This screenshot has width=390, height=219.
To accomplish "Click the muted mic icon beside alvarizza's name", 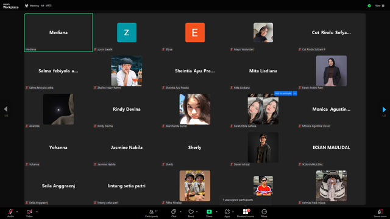I will coord(27,126).
